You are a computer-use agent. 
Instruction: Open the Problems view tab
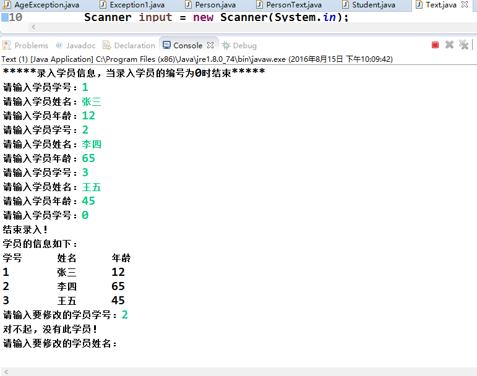[x=25, y=46]
